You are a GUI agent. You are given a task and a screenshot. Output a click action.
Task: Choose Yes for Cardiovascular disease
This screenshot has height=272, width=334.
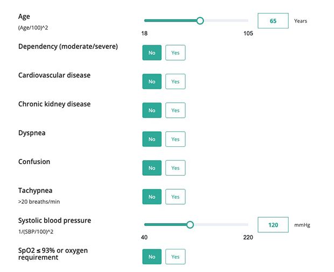pyautogui.click(x=175, y=82)
